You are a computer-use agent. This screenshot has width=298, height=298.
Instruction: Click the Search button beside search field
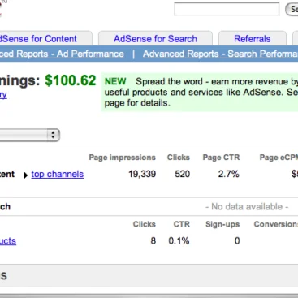pyautogui.click(x=292, y=9)
